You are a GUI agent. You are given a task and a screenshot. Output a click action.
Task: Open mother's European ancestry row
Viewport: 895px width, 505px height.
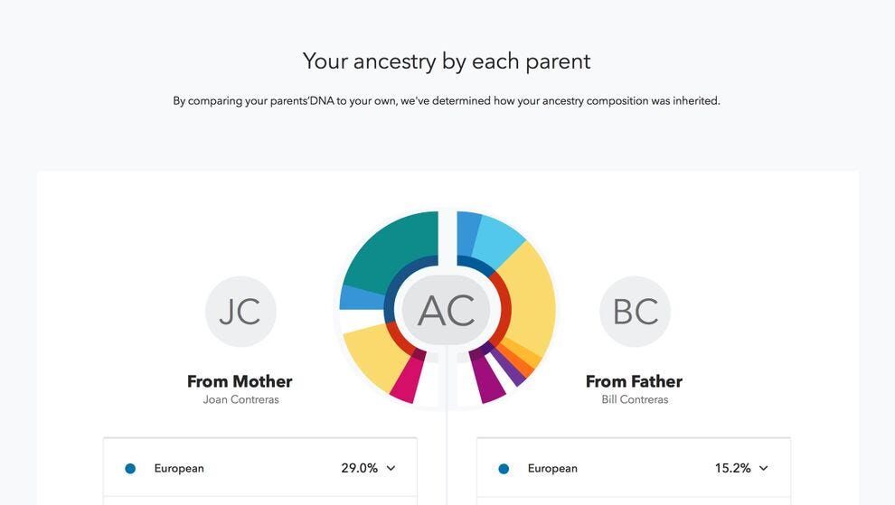coord(260,468)
